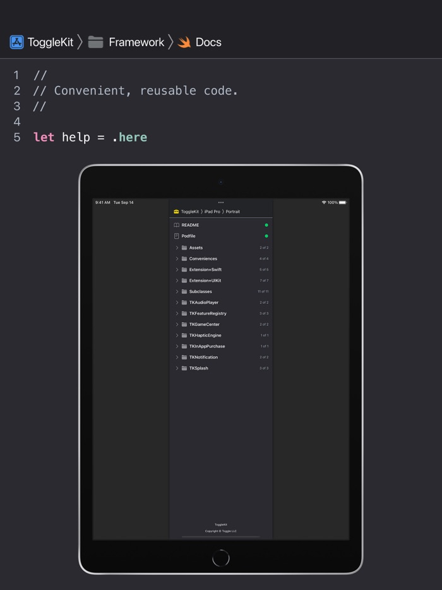Expand the Subclasses folder chevron

177,292
